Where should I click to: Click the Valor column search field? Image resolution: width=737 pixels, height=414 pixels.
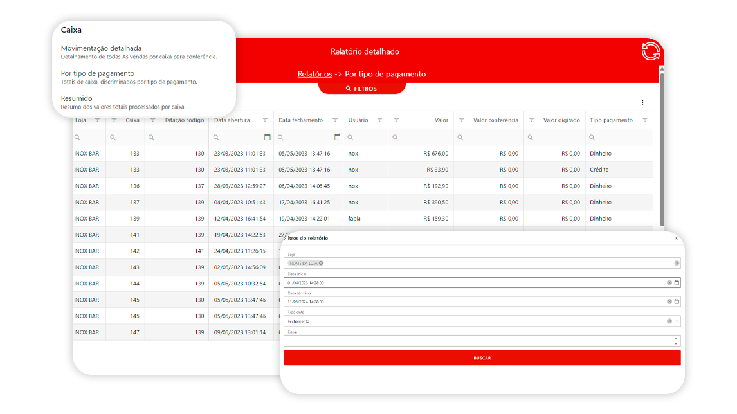tap(421, 137)
